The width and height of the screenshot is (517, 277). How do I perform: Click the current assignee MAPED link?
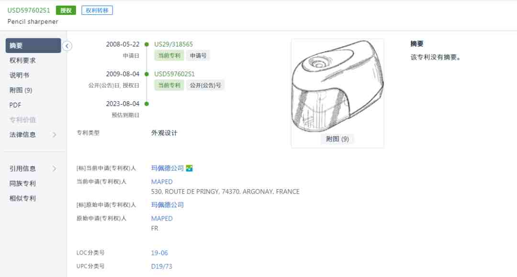coord(162,181)
